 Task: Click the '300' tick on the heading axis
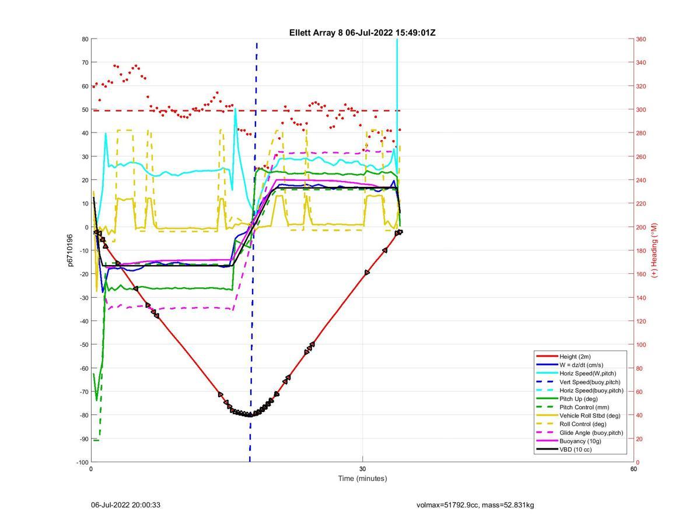coord(641,110)
